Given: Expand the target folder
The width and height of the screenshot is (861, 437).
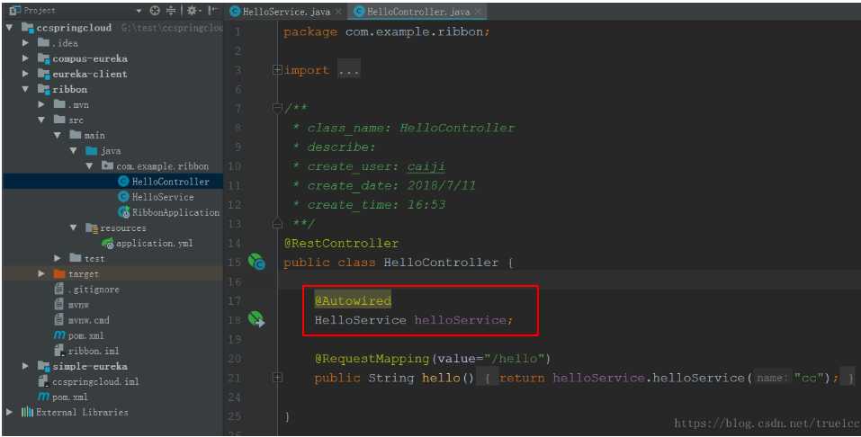Looking at the screenshot, I should coord(41,273).
